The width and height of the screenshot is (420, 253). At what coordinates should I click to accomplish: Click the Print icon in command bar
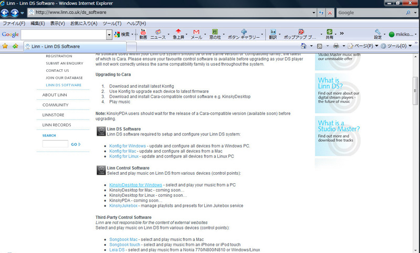click(336, 46)
